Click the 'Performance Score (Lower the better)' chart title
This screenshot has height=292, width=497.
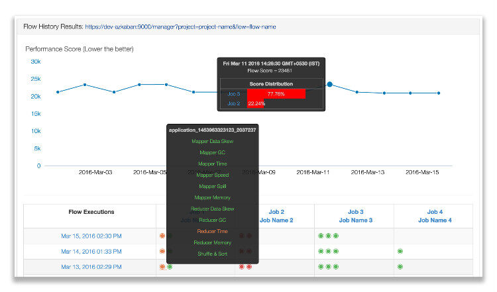pyautogui.click(x=80, y=49)
